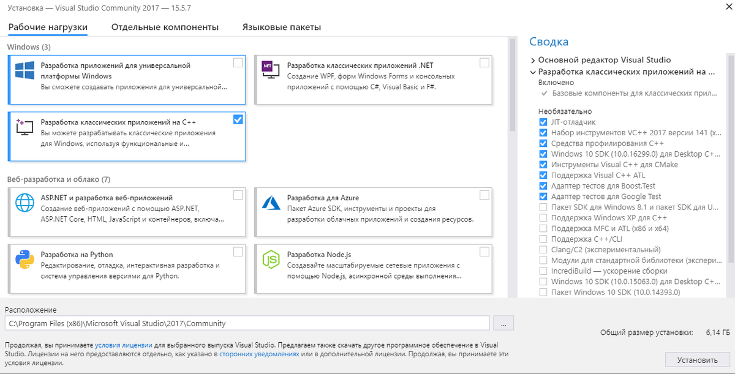Enable Поддержка Windows XP для C++
Screen dimensions: 735x374
coord(543,218)
